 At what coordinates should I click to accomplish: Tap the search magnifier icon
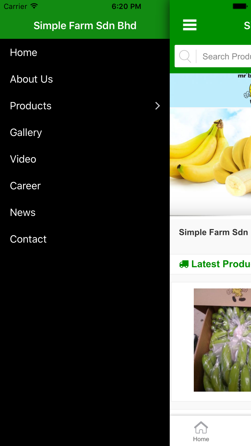[x=185, y=56]
